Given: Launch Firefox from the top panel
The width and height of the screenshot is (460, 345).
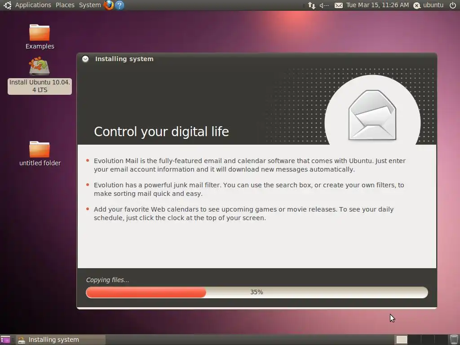Looking at the screenshot, I should pos(109,5).
